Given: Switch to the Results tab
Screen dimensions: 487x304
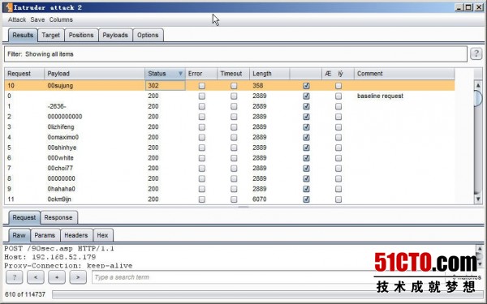Looking at the screenshot, I should [23, 35].
